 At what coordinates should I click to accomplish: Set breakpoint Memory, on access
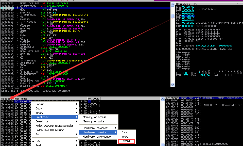click(x=94, y=117)
